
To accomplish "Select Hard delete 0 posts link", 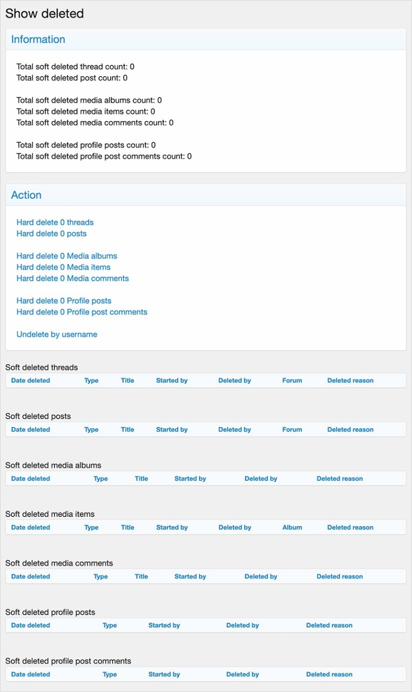I will click(x=51, y=234).
